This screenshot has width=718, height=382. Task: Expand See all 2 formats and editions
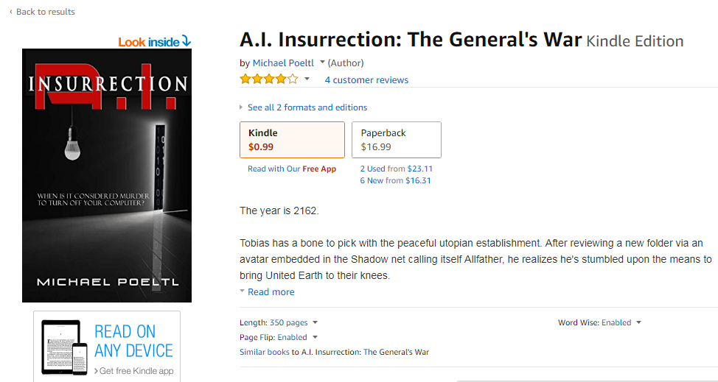(307, 107)
